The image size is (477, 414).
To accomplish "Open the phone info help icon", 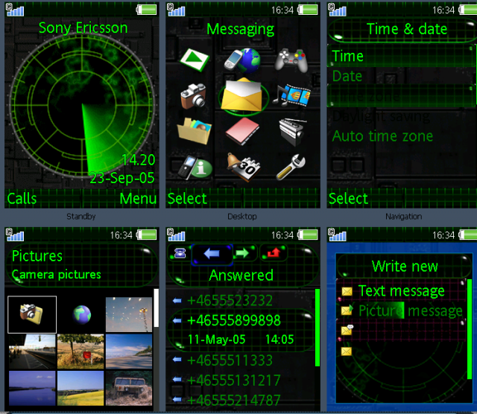I will click(x=195, y=167).
